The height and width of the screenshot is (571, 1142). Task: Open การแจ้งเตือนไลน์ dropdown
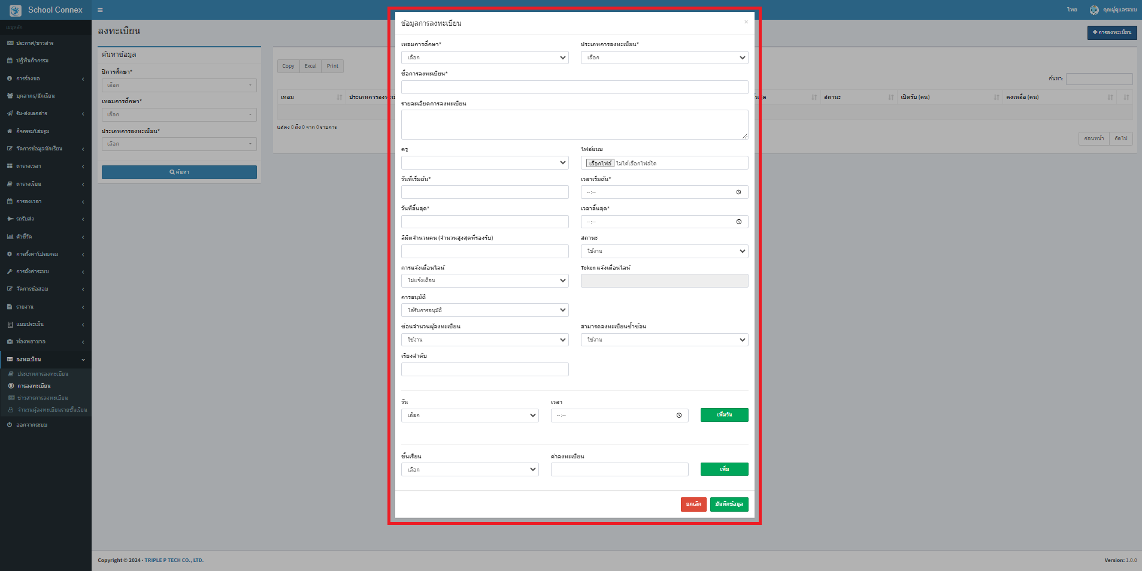[485, 280]
